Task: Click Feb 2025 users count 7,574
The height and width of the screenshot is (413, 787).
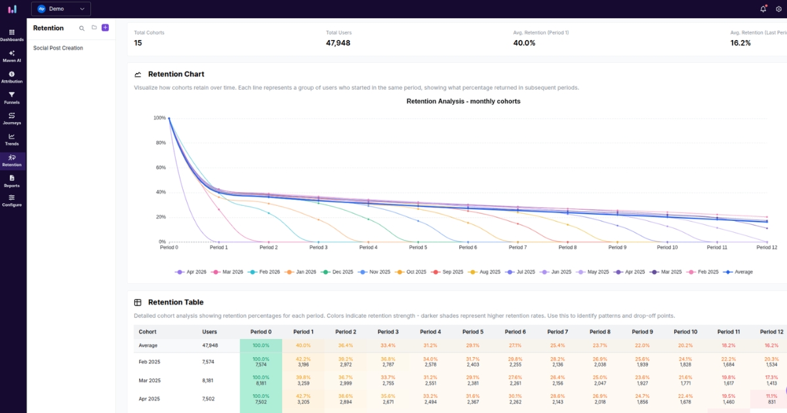Action: pos(209,362)
